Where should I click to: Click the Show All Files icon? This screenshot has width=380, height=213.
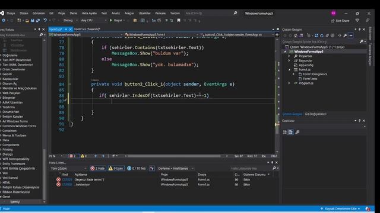pyautogui.click(x=332, y=35)
